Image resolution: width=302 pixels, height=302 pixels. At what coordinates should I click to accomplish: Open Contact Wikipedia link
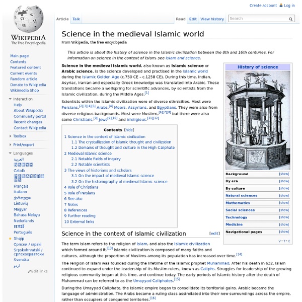click(x=30, y=128)
